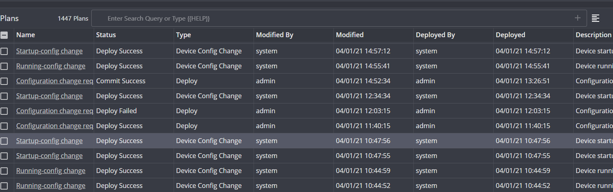Click the plus icon in the search bar
Viewport: 613px width, 192px height.
[578, 18]
